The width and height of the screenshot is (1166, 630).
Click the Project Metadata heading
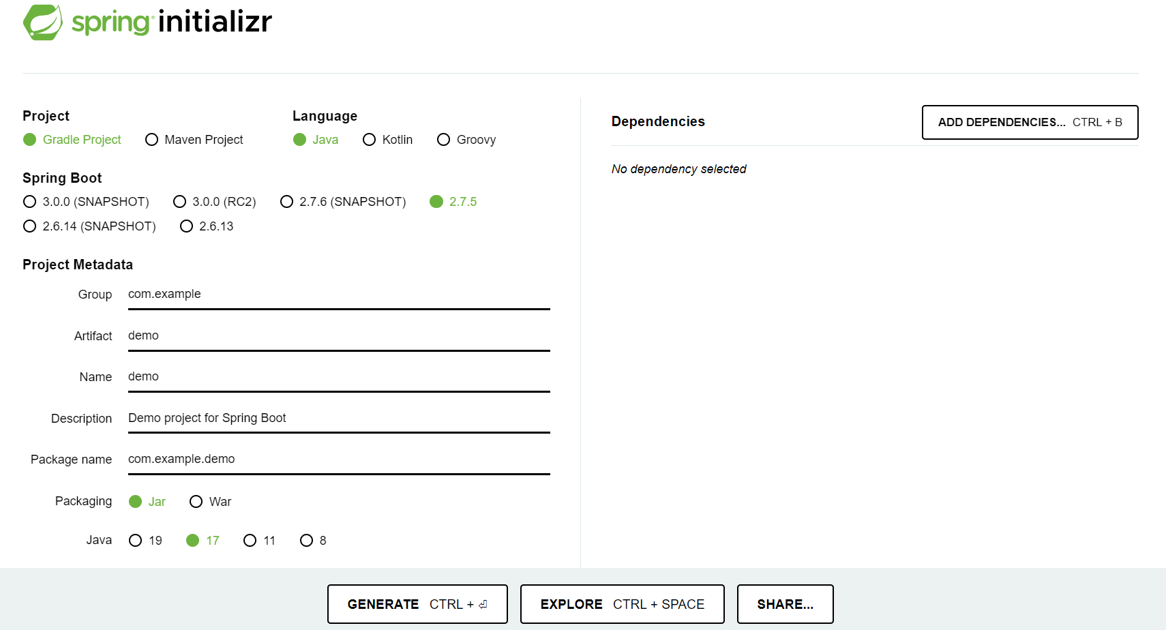pos(78,265)
